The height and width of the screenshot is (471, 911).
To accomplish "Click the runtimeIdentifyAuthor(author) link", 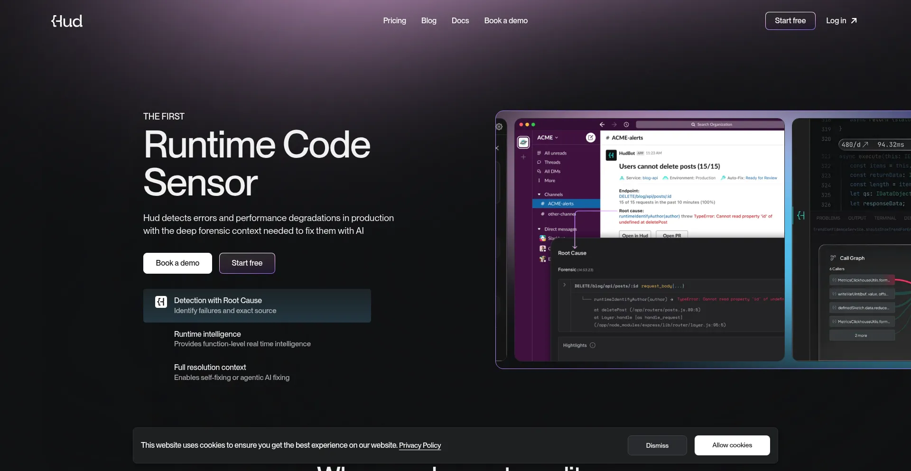I will click(649, 216).
